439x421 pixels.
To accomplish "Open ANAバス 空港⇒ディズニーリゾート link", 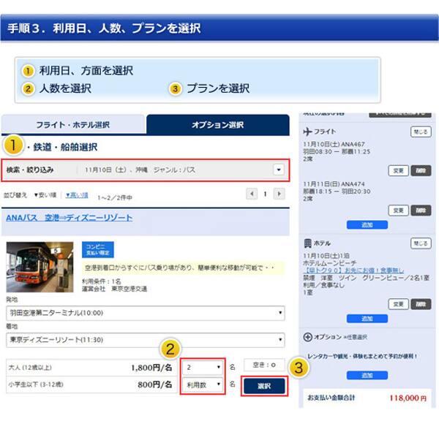I will (x=70, y=218).
